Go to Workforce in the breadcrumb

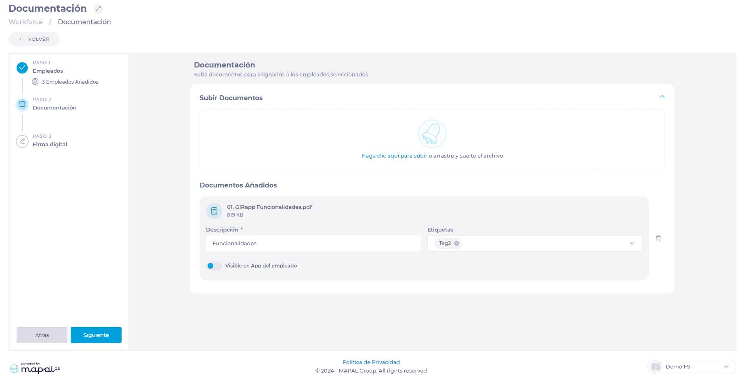[x=25, y=22]
